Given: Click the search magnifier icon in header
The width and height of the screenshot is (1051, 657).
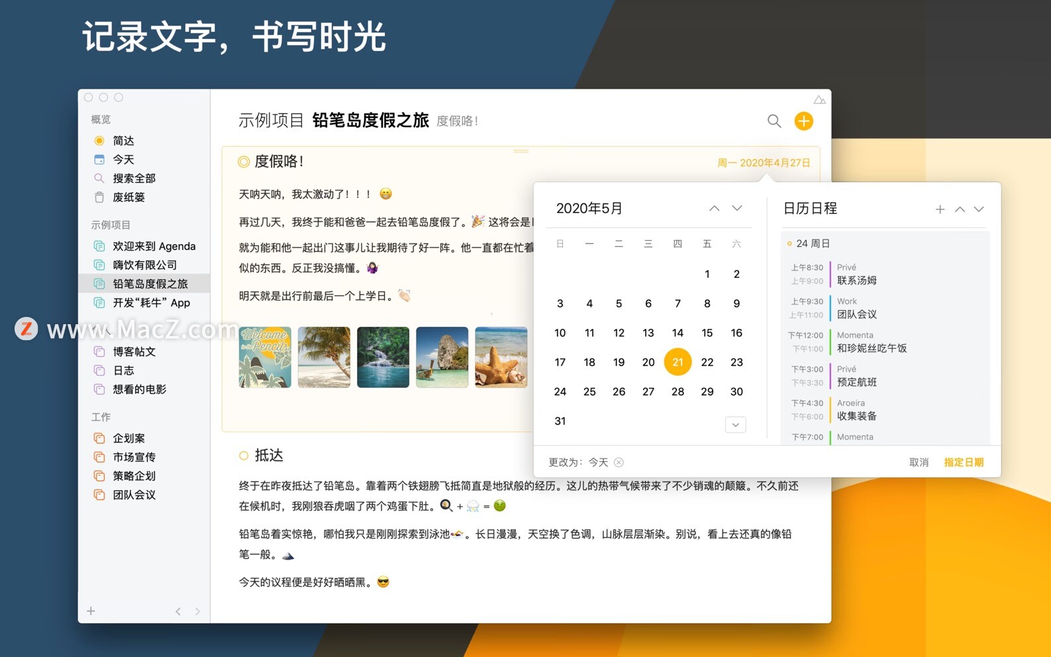Looking at the screenshot, I should 774,121.
